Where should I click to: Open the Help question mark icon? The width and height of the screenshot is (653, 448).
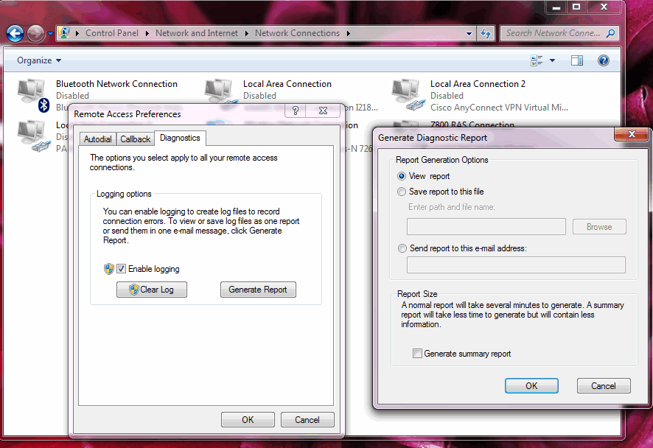[604, 60]
